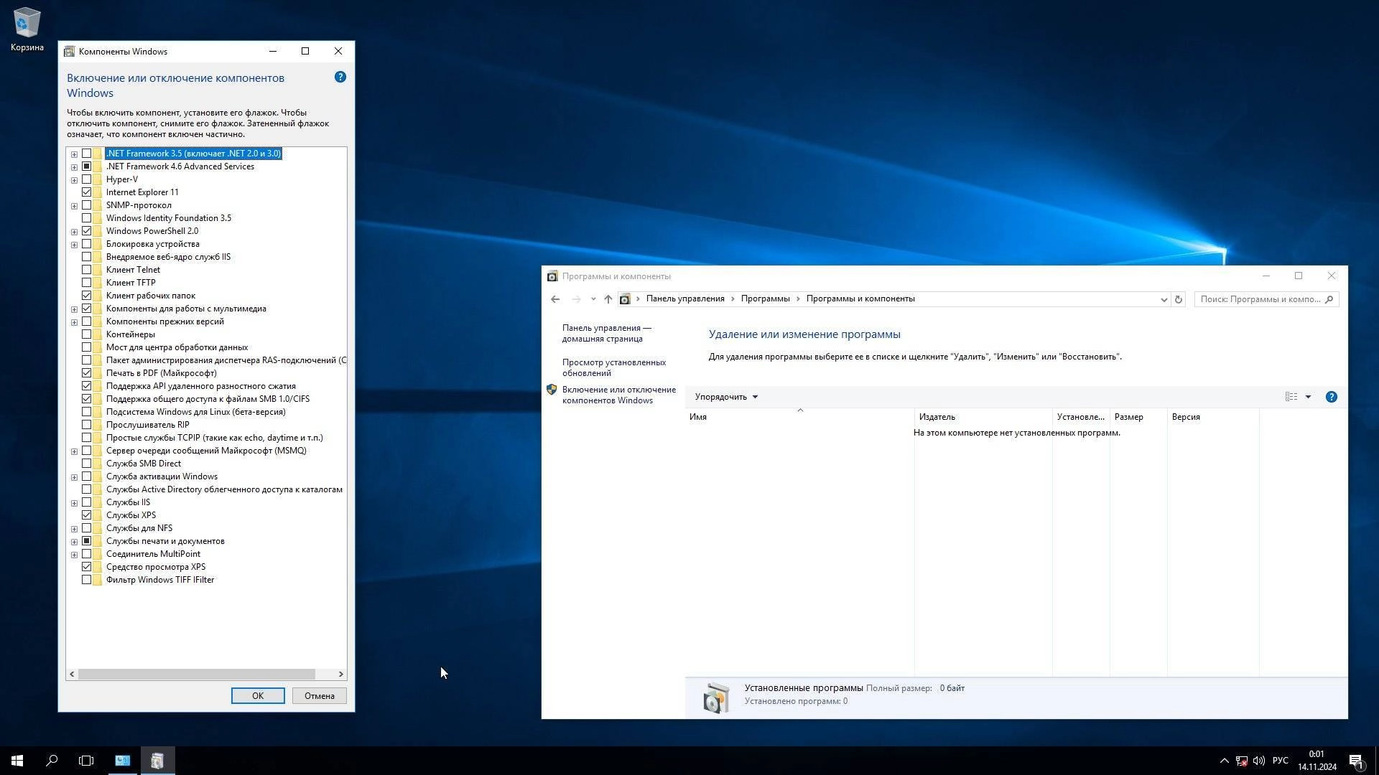Expand the Службы IIS node
The width and height of the screenshot is (1379, 775).
click(x=74, y=503)
